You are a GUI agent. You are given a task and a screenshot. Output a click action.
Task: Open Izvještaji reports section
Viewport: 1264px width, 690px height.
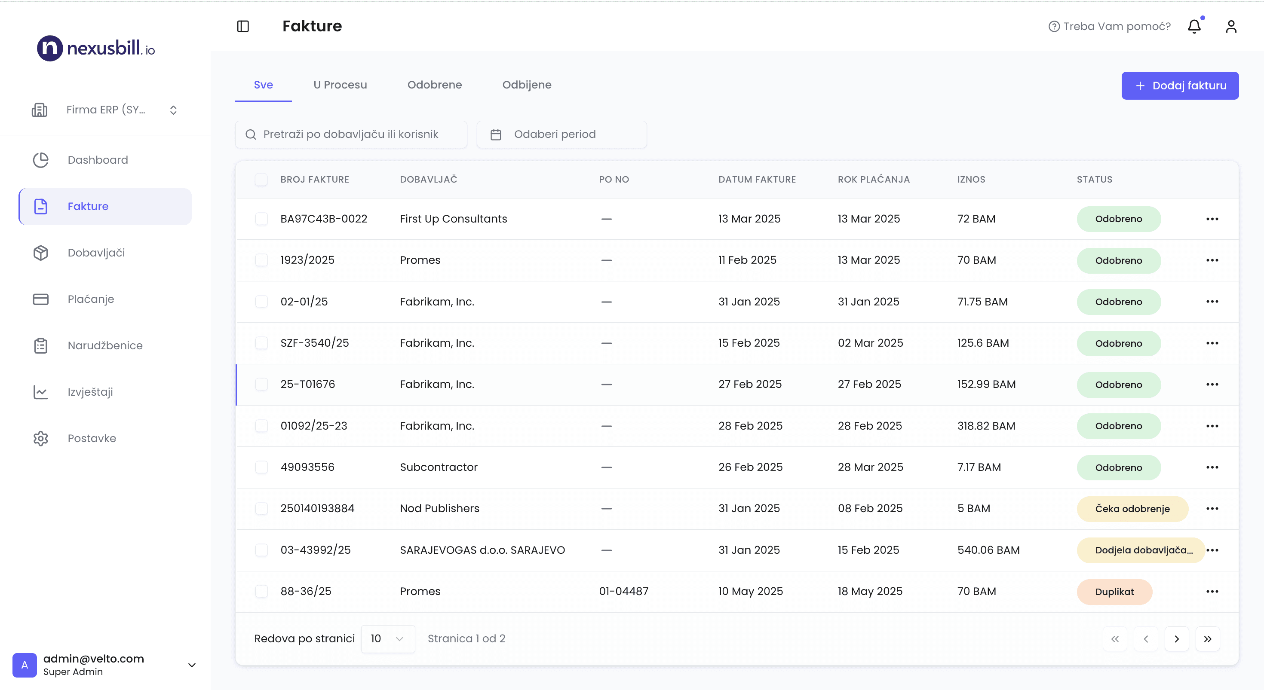tap(90, 392)
